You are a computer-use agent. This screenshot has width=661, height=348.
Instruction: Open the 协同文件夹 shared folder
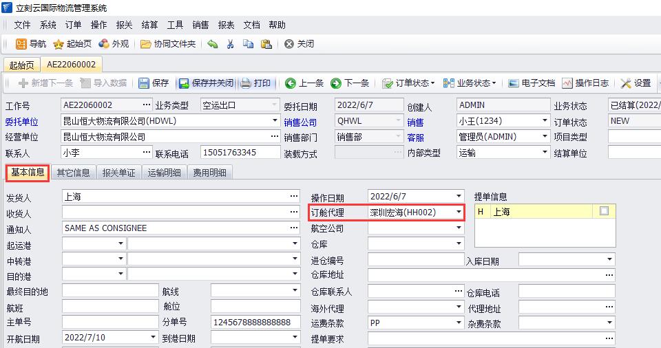[x=168, y=44]
